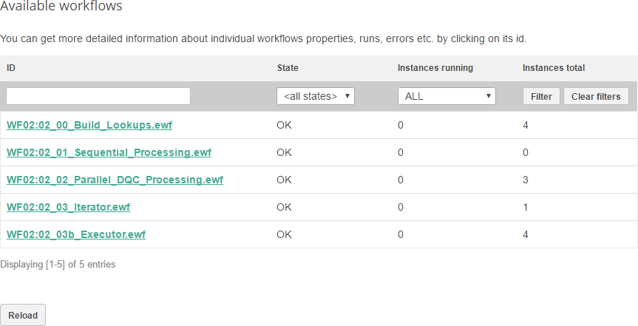
Task: Click the Instances total column header
Action: click(x=553, y=68)
